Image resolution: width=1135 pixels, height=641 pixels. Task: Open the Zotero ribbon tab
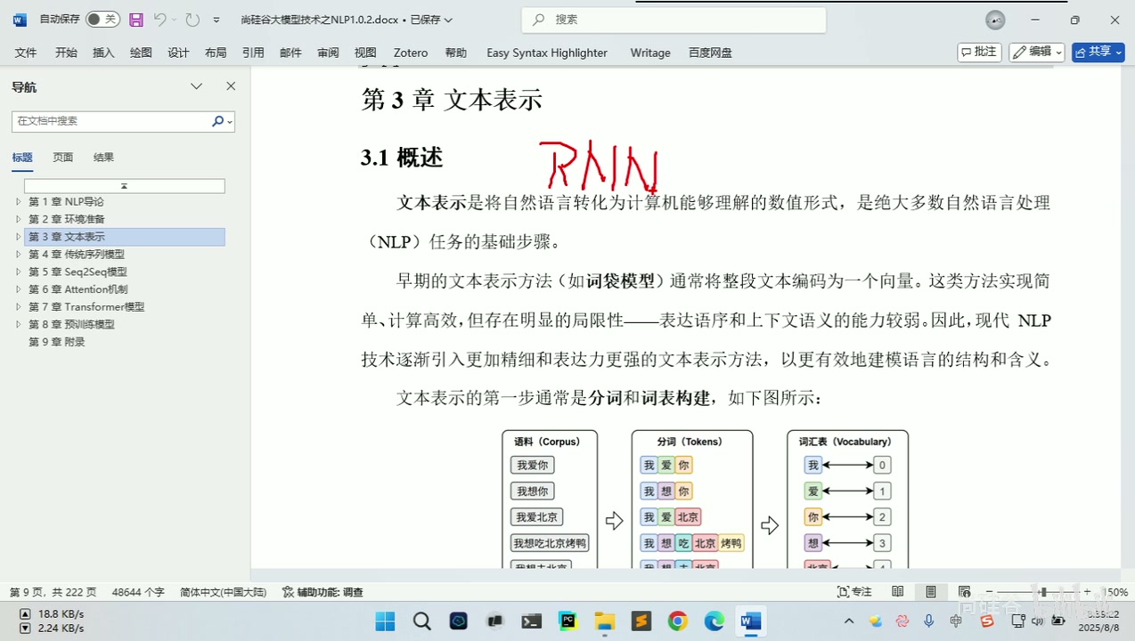point(411,53)
